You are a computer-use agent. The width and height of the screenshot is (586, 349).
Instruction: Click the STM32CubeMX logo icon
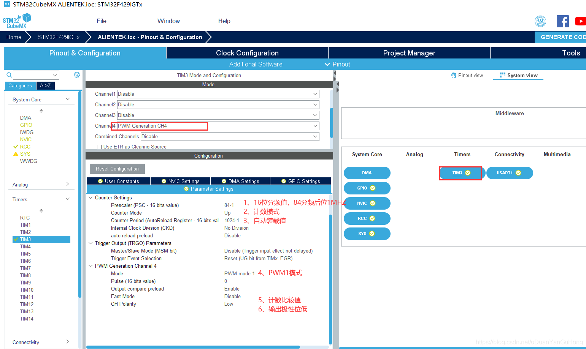coord(17,21)
